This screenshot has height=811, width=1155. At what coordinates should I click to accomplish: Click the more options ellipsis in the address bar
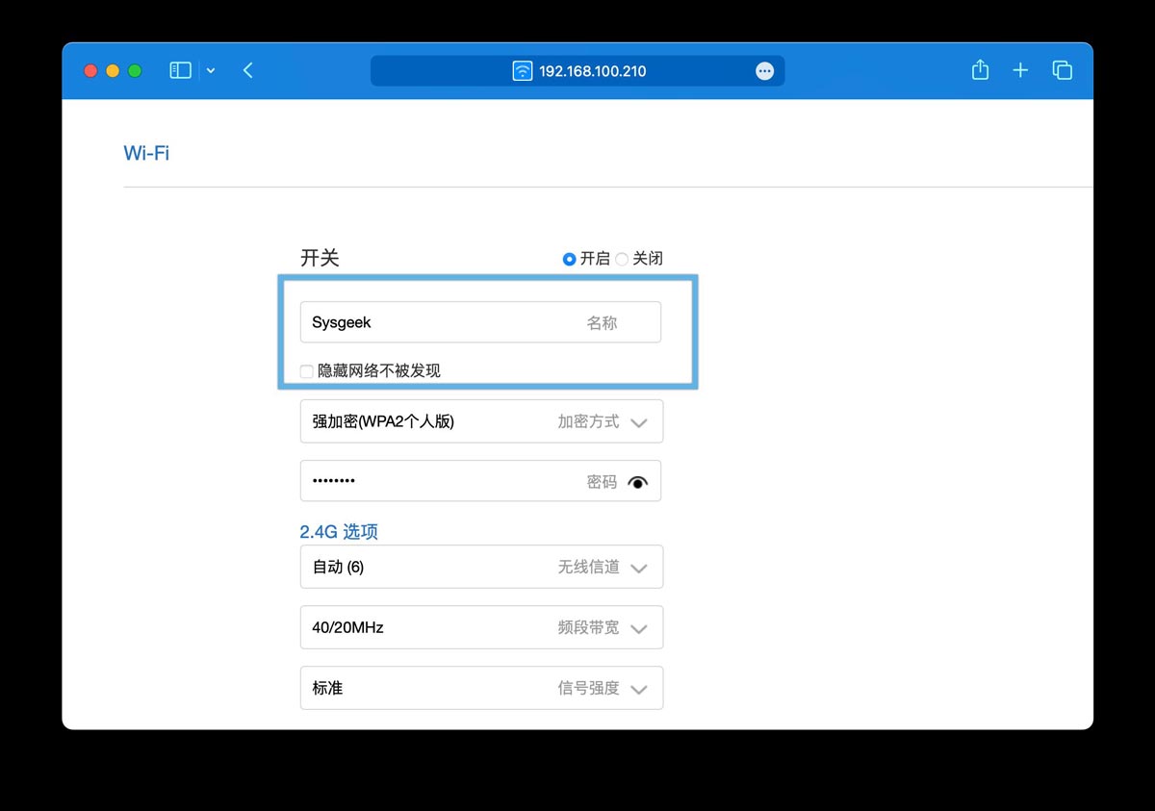(764, 70)
